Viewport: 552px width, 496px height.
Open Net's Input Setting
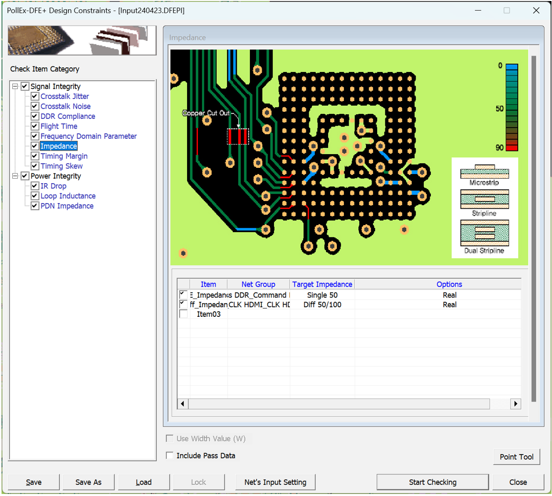275,482
